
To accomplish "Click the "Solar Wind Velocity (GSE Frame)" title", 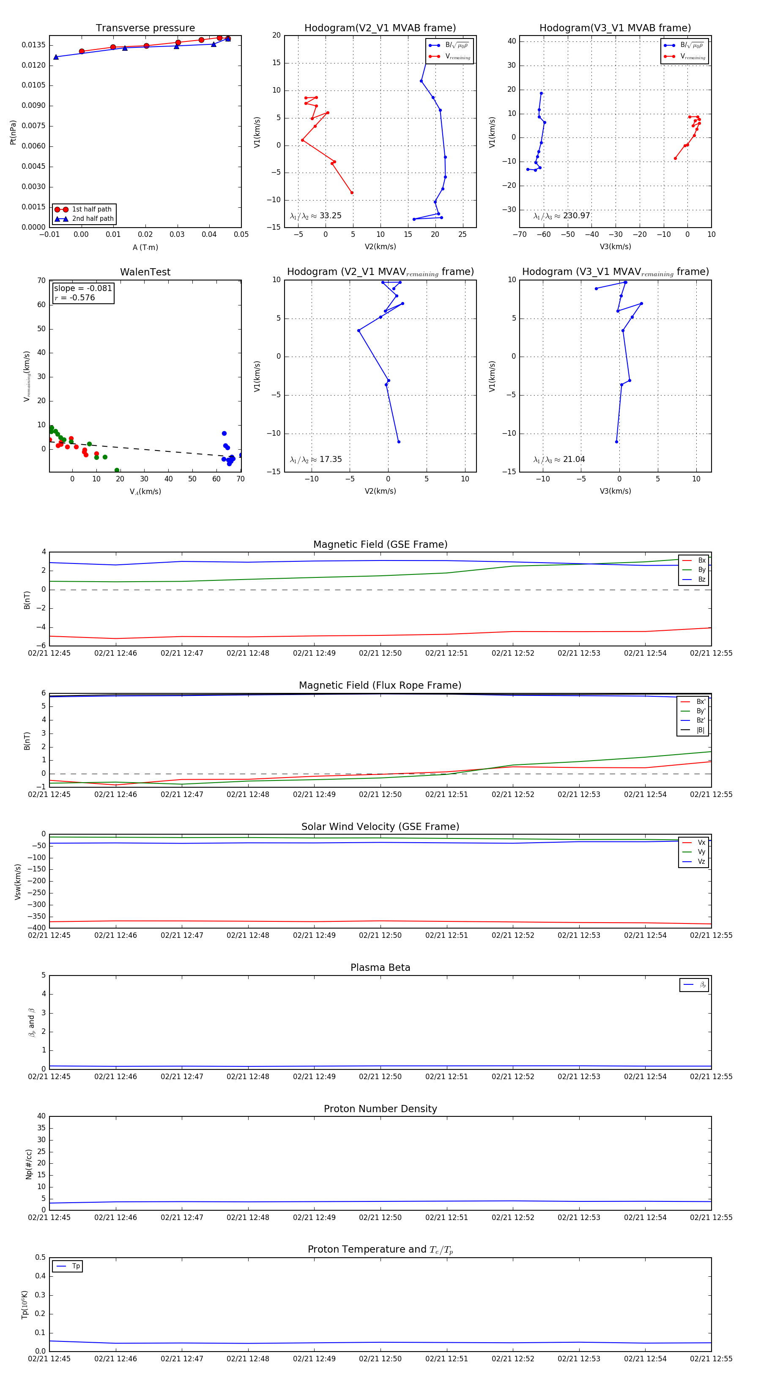I will tap(380, 827).
